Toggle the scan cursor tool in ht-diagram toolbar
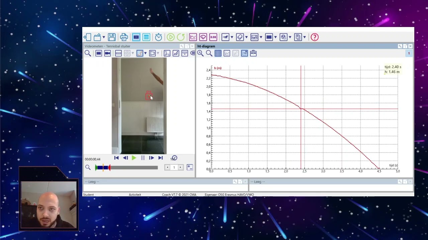Viewport: 428px width, 240px height. point(244,53)
